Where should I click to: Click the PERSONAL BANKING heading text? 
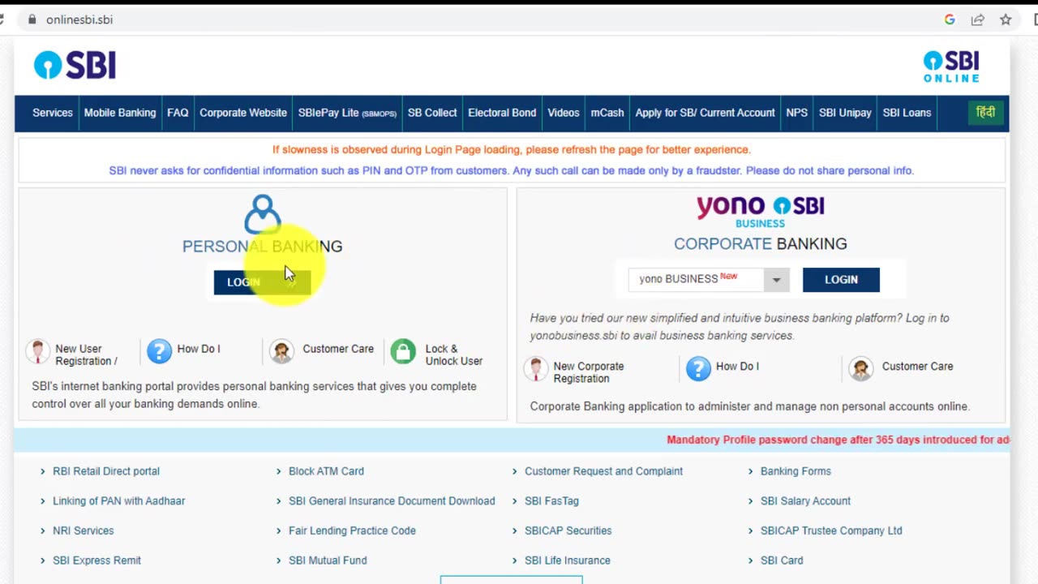pyautogui.click(x=262, y=247)
